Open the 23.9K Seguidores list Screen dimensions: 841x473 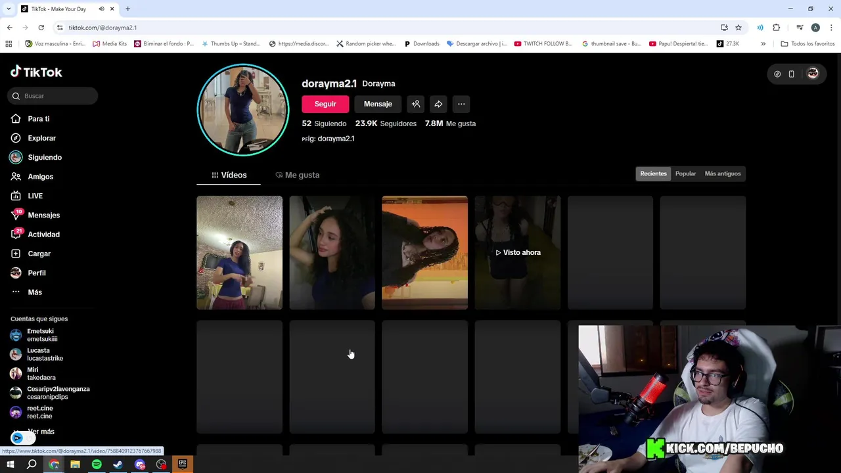(x=386, y=124)
